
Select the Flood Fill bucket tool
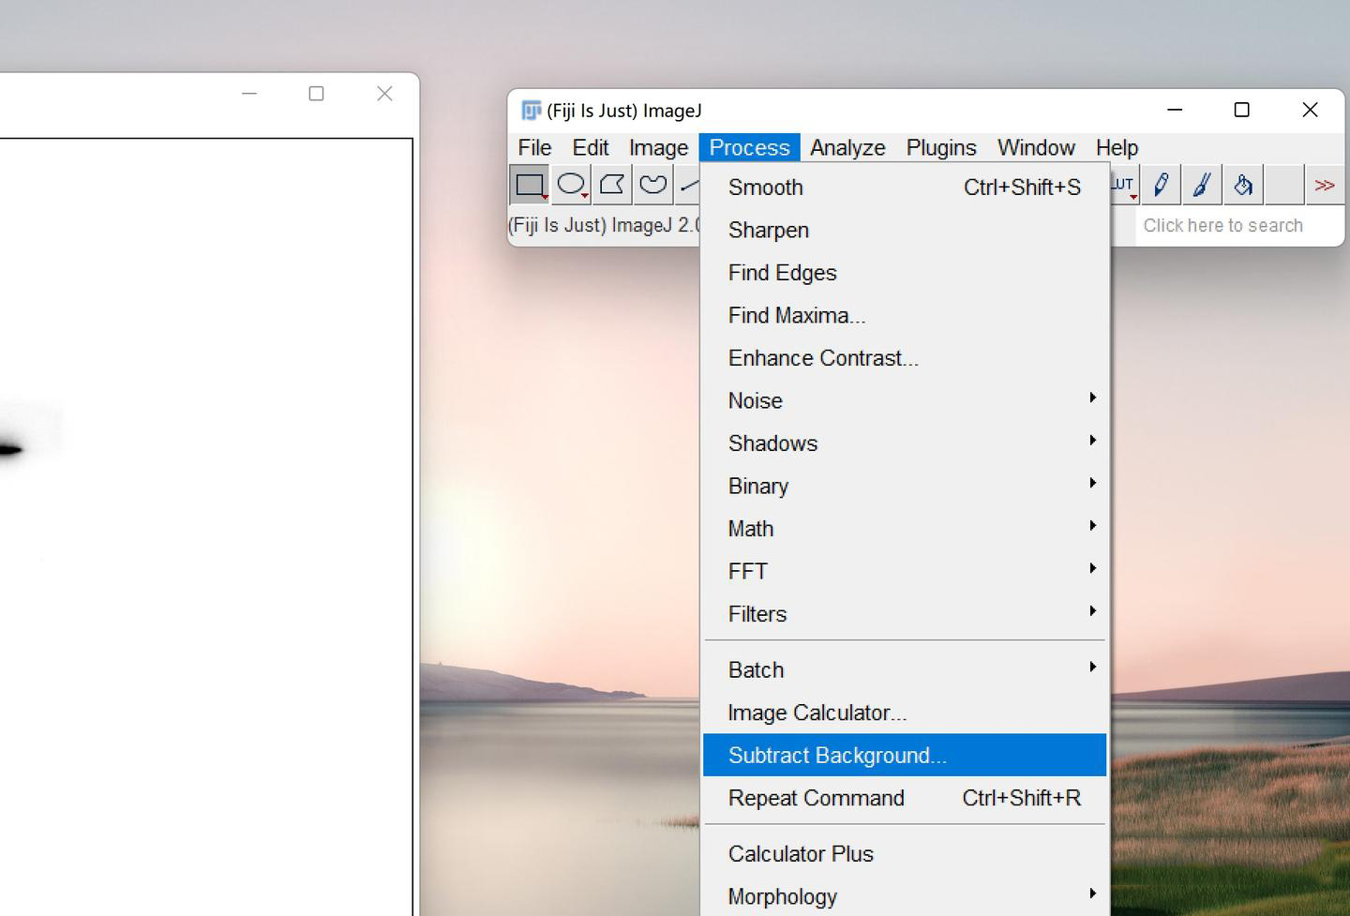point(1243,185)
